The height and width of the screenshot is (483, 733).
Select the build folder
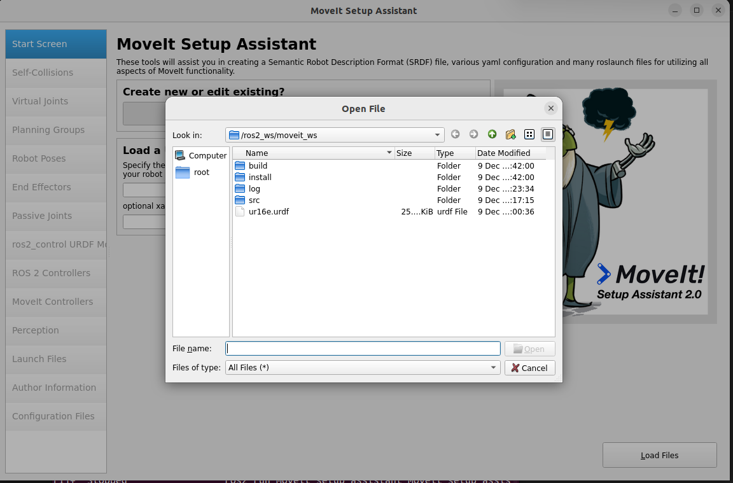258,166
